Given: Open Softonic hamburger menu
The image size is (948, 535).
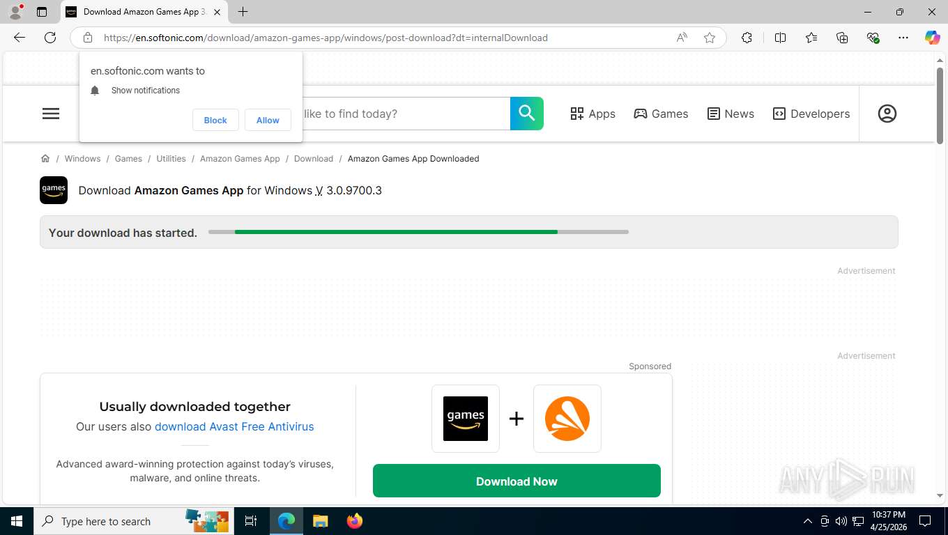Looking at the screenshot, I should [x=51, y=114].
